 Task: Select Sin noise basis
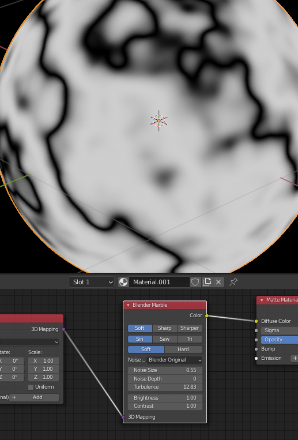pos(140,339)
